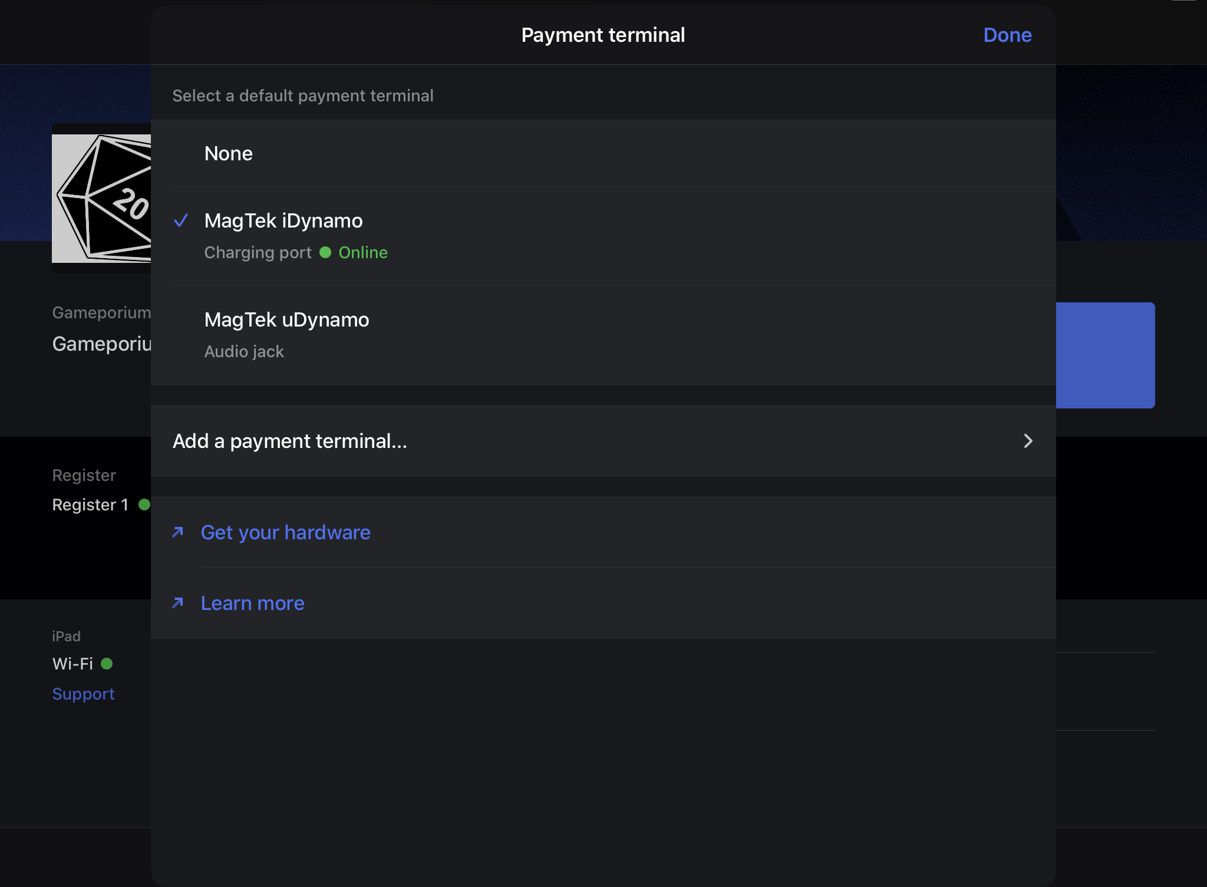The width and height of the screenshot is (1207, 887).
Task: Click arrow icon beside Learn more
Action: [x=177, y=603]
